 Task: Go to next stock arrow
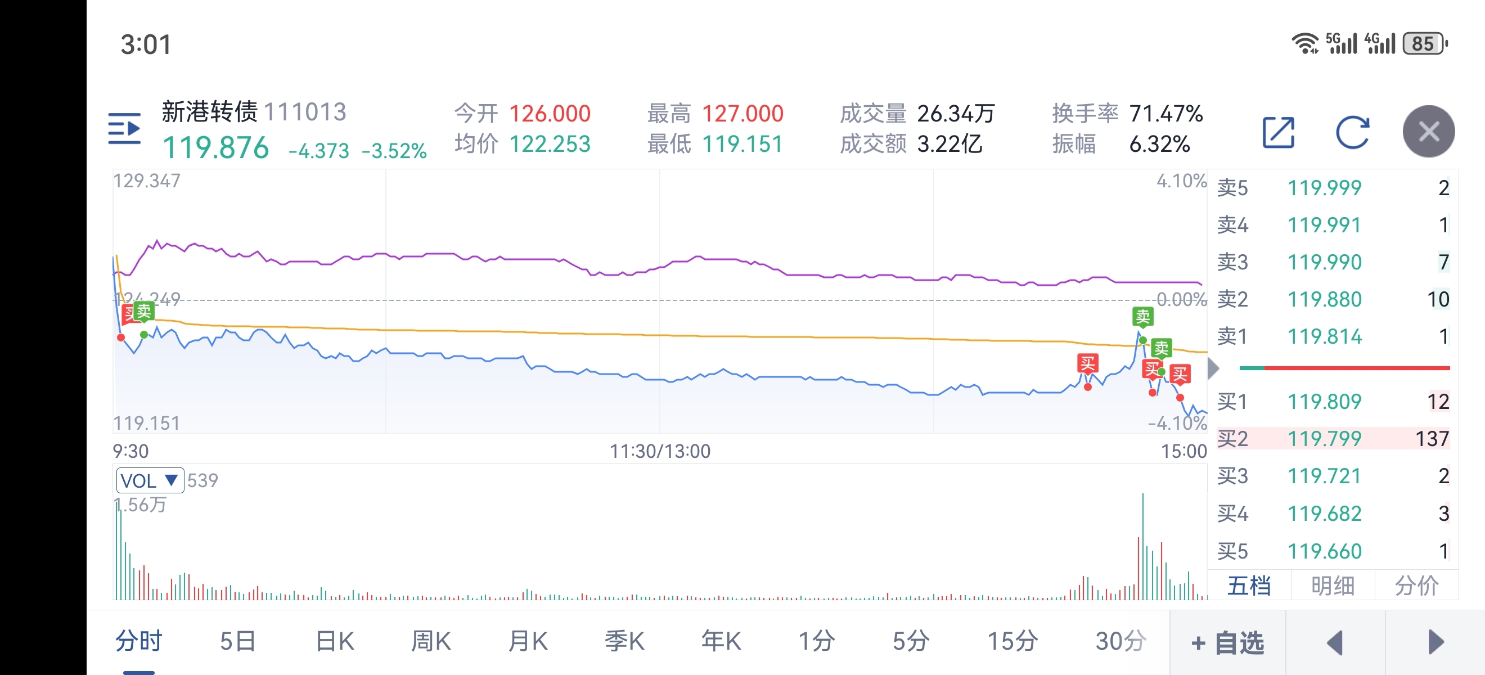coord(1435,642)
